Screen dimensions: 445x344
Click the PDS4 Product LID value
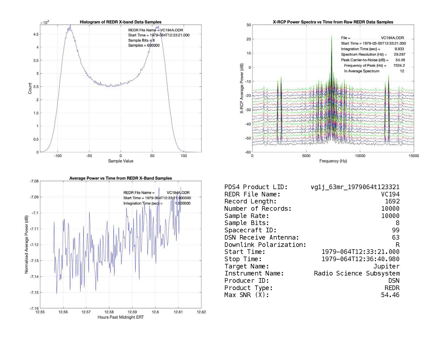355,187
